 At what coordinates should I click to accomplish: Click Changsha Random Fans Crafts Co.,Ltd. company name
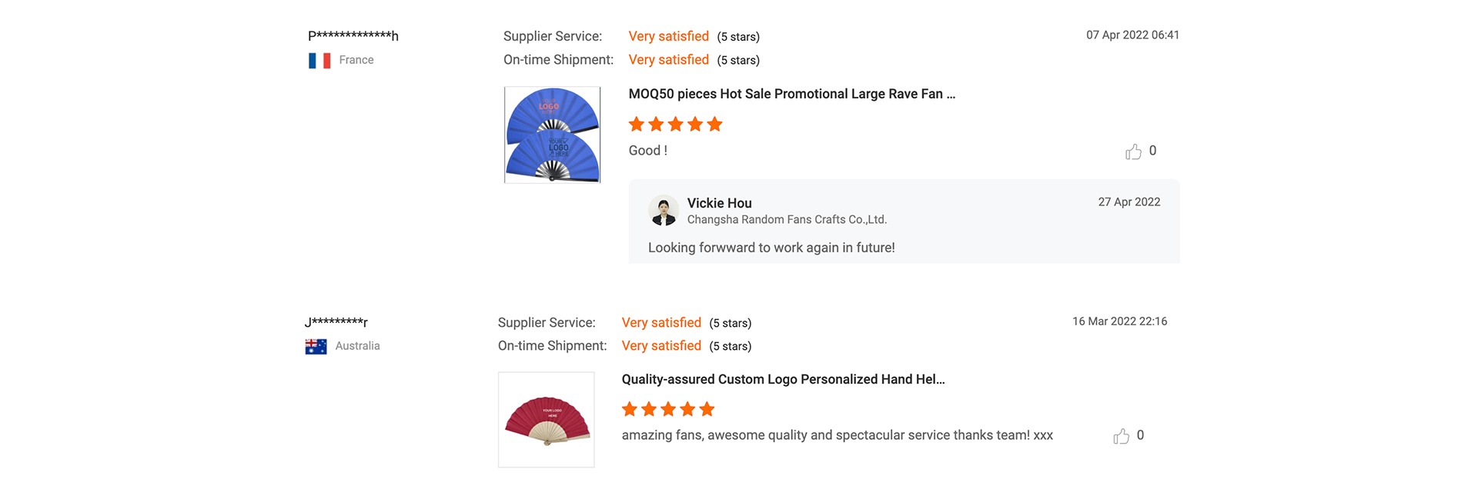pos(787,220)
